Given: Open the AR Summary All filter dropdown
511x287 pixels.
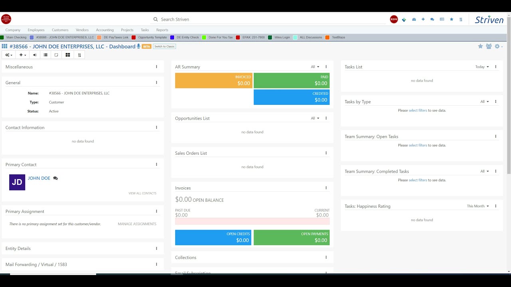Looking at the screenshot, I should click(315, 67).
